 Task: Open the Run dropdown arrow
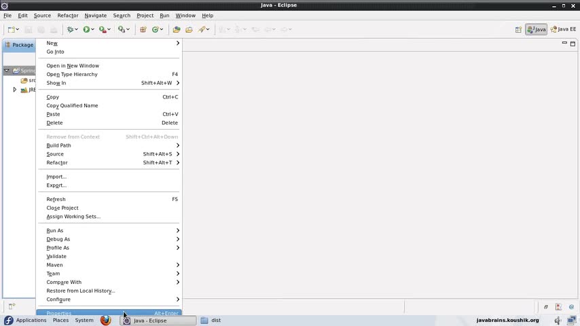click(x=92, y=29)
